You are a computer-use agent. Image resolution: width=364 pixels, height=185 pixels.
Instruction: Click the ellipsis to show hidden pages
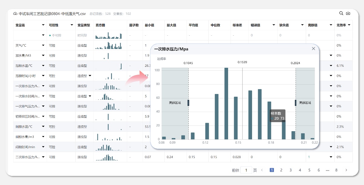point(328,170)
